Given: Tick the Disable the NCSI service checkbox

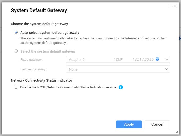Looking at the screenshot, I should point(16,87).
